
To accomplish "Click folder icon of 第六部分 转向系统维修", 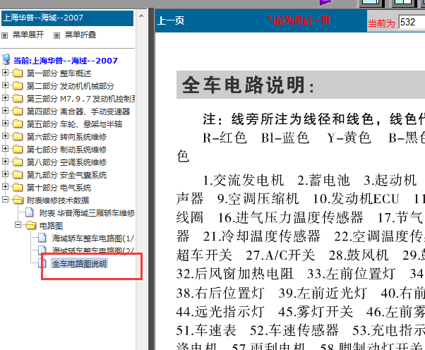I will pyautogui.click(x=18, y=137).
